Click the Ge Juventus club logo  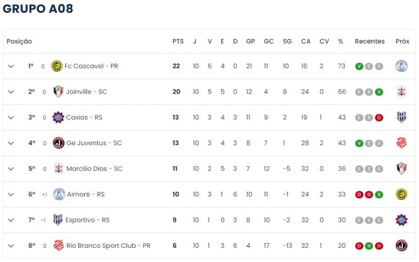pos(58,143)
